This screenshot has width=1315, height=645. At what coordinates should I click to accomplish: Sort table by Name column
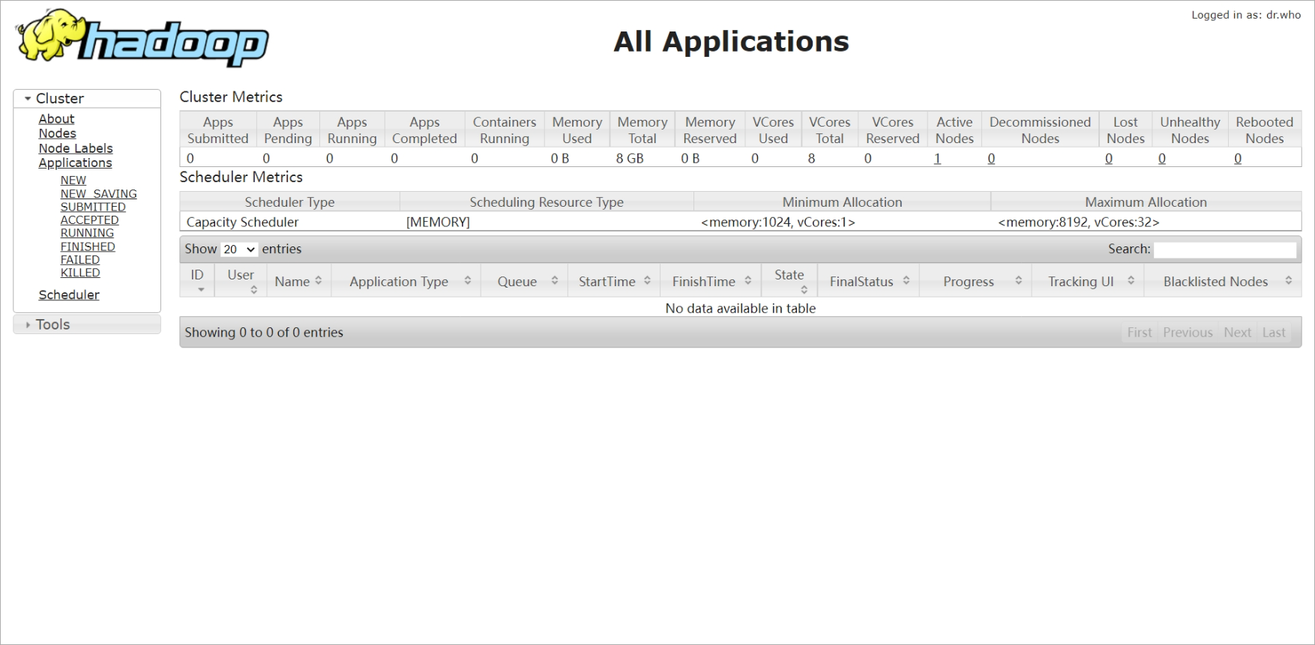(x=298, y=281)
